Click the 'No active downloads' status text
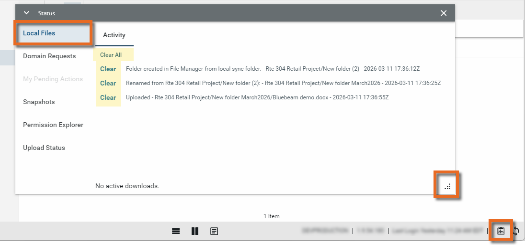Viewport: 525px width, 245px height. [x=127, y=186]
